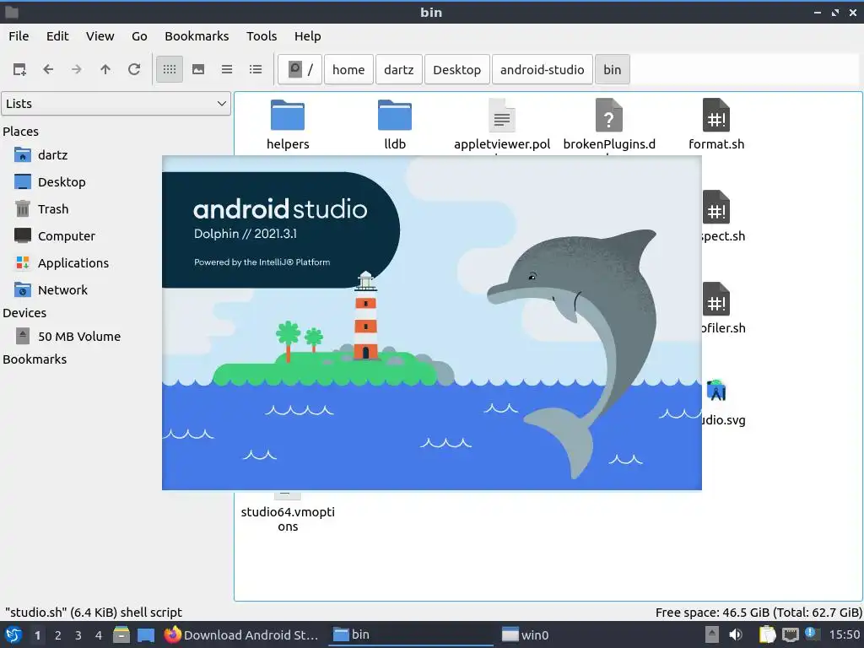Switch to bin window in taskbar
Screen dimensions: 864x648
click(x=411, y=635)
